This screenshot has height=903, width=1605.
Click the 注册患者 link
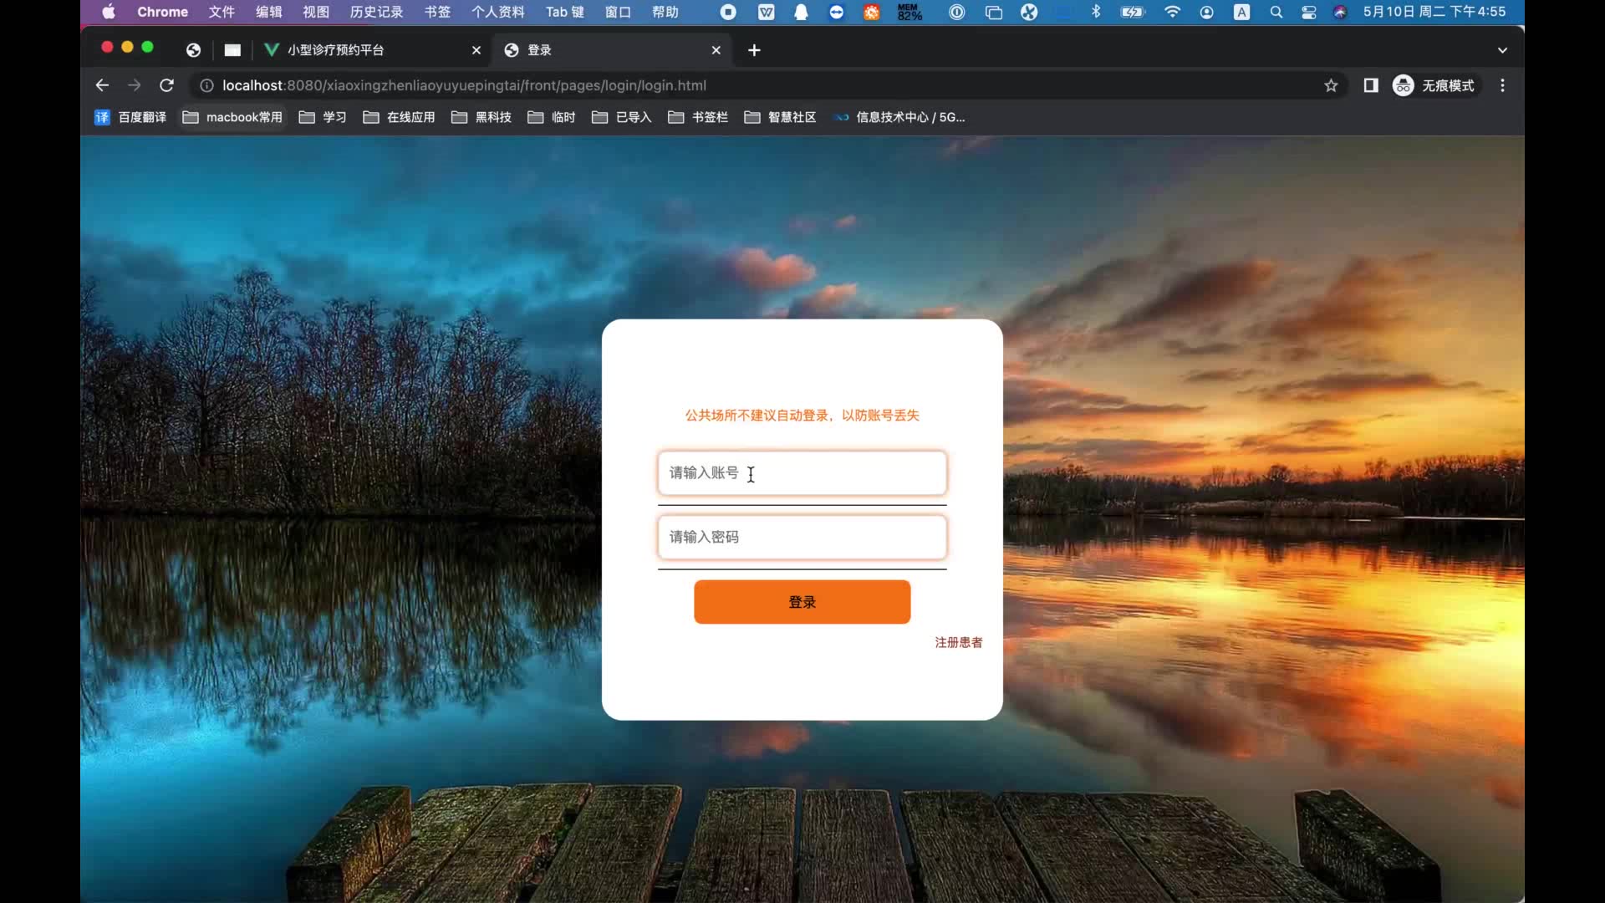tap(958, 642)
